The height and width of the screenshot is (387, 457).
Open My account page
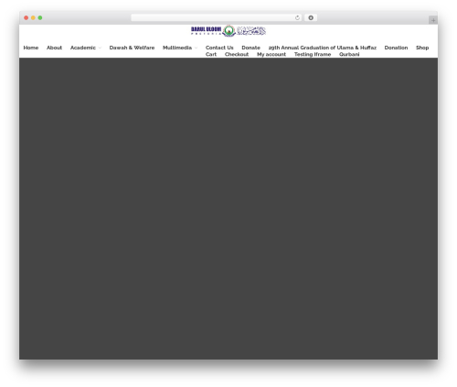point(271,54)
